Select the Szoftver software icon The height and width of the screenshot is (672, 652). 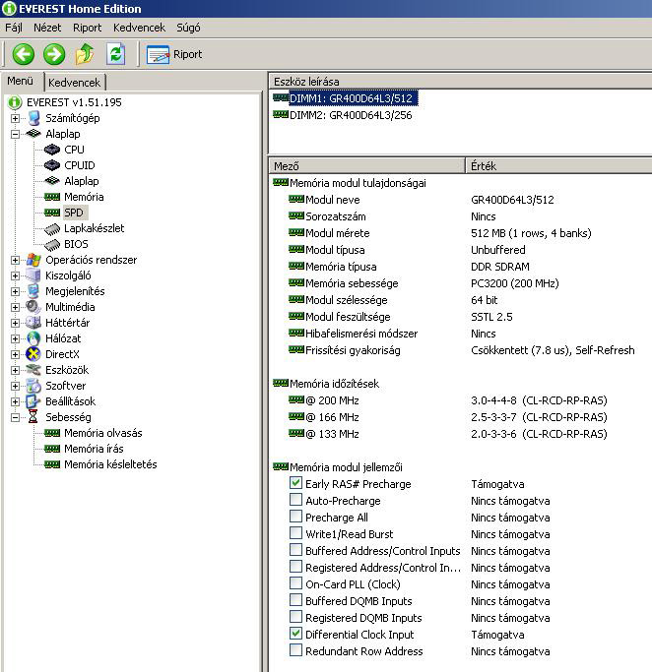point(33,386)
